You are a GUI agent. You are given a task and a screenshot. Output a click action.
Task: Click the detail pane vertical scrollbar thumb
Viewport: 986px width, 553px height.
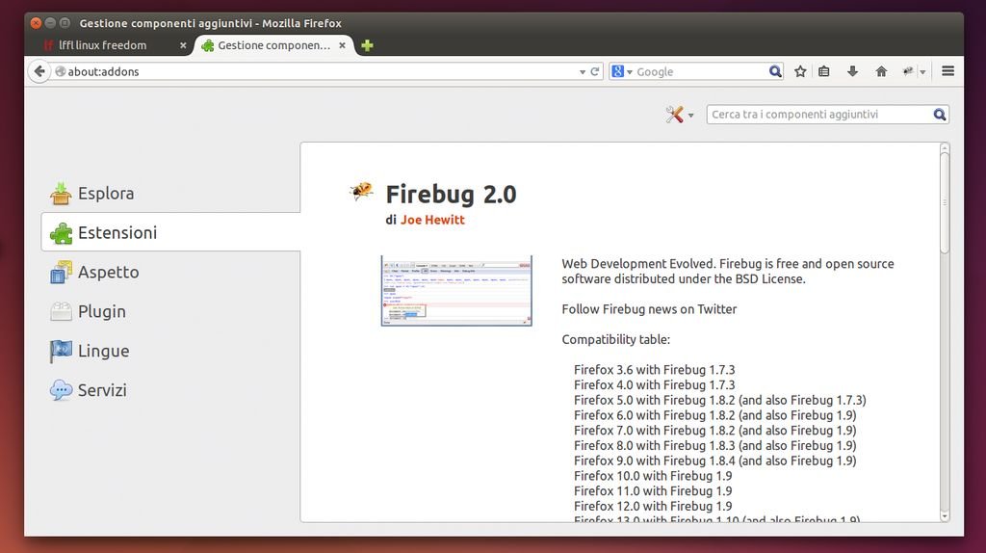click(x=945, y=202)
